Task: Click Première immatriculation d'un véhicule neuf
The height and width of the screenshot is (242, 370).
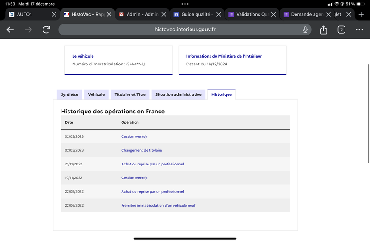Action: [x=158, y=205]
